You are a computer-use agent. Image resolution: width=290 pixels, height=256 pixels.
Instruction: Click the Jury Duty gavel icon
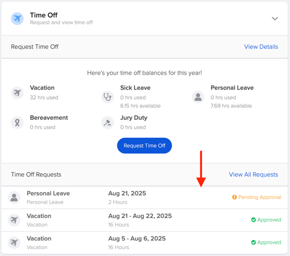pyautogui.click(x=108, y=123)
